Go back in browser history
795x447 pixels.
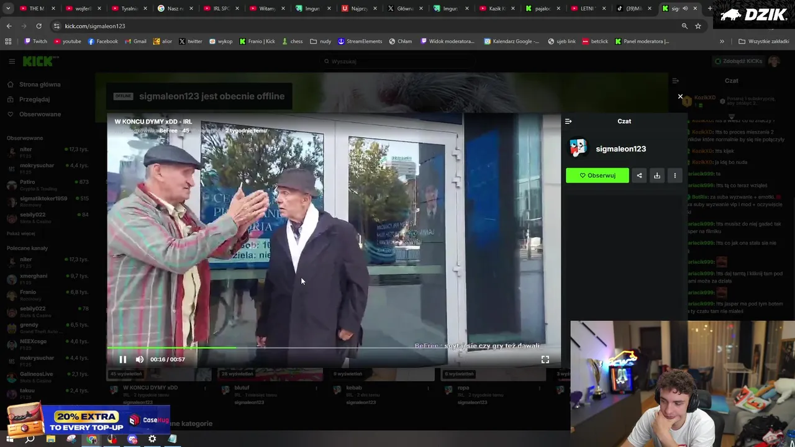click(x=9, y=26)
